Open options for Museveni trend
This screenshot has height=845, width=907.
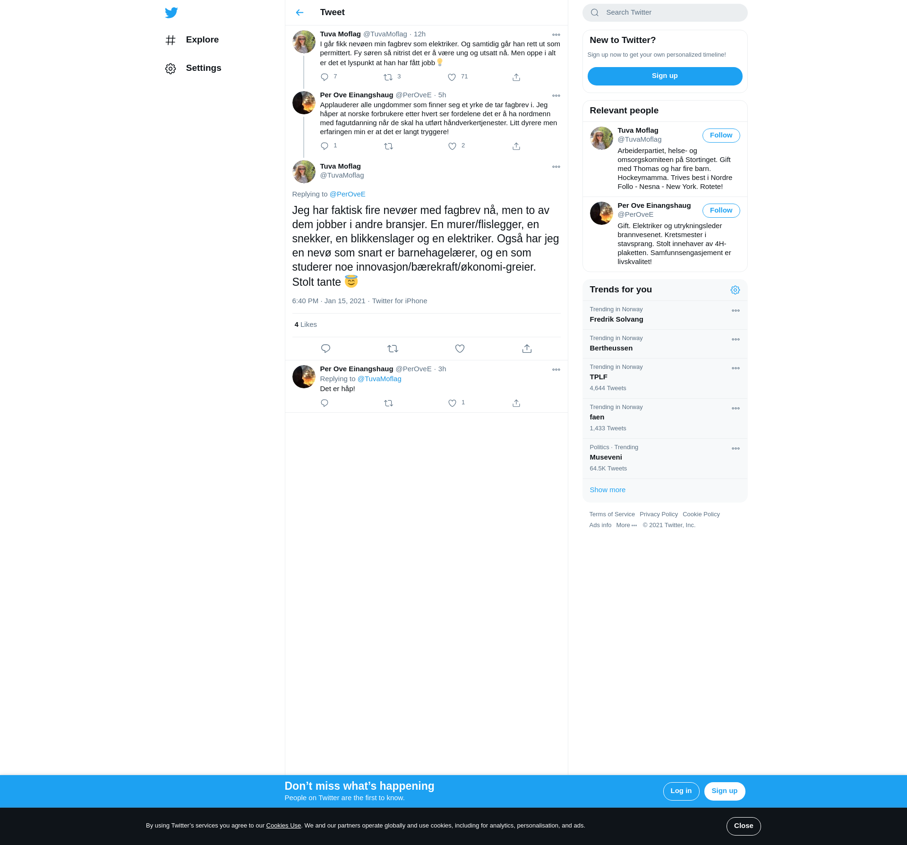click(736, 449)
